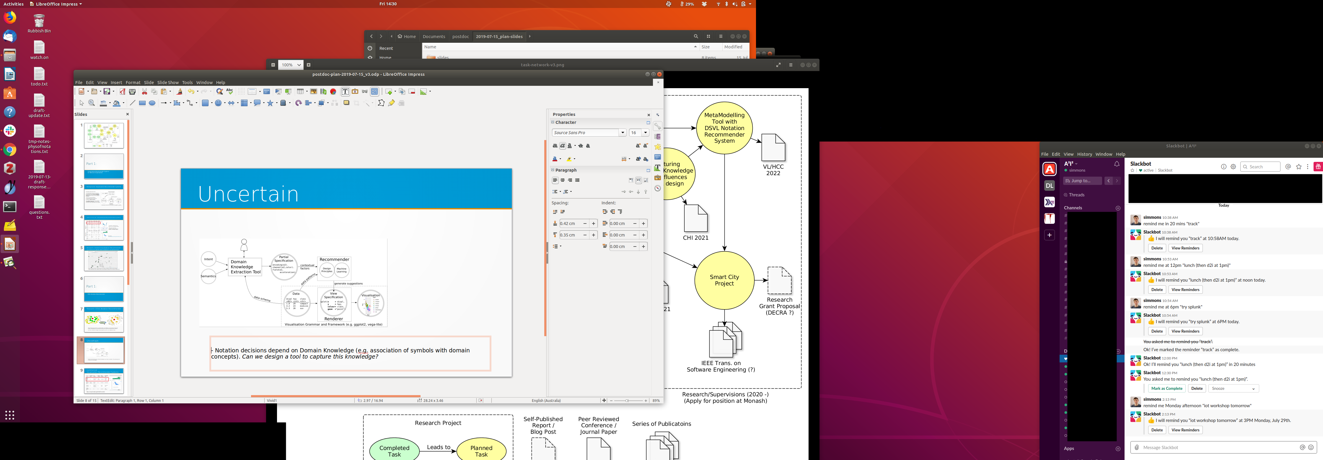Image resolution: width=1323 pixels, height=460 pixels.
Task: Click the Clone Formatting paintbrush icon
Action: pyautogui.click(x=179, y=92)
